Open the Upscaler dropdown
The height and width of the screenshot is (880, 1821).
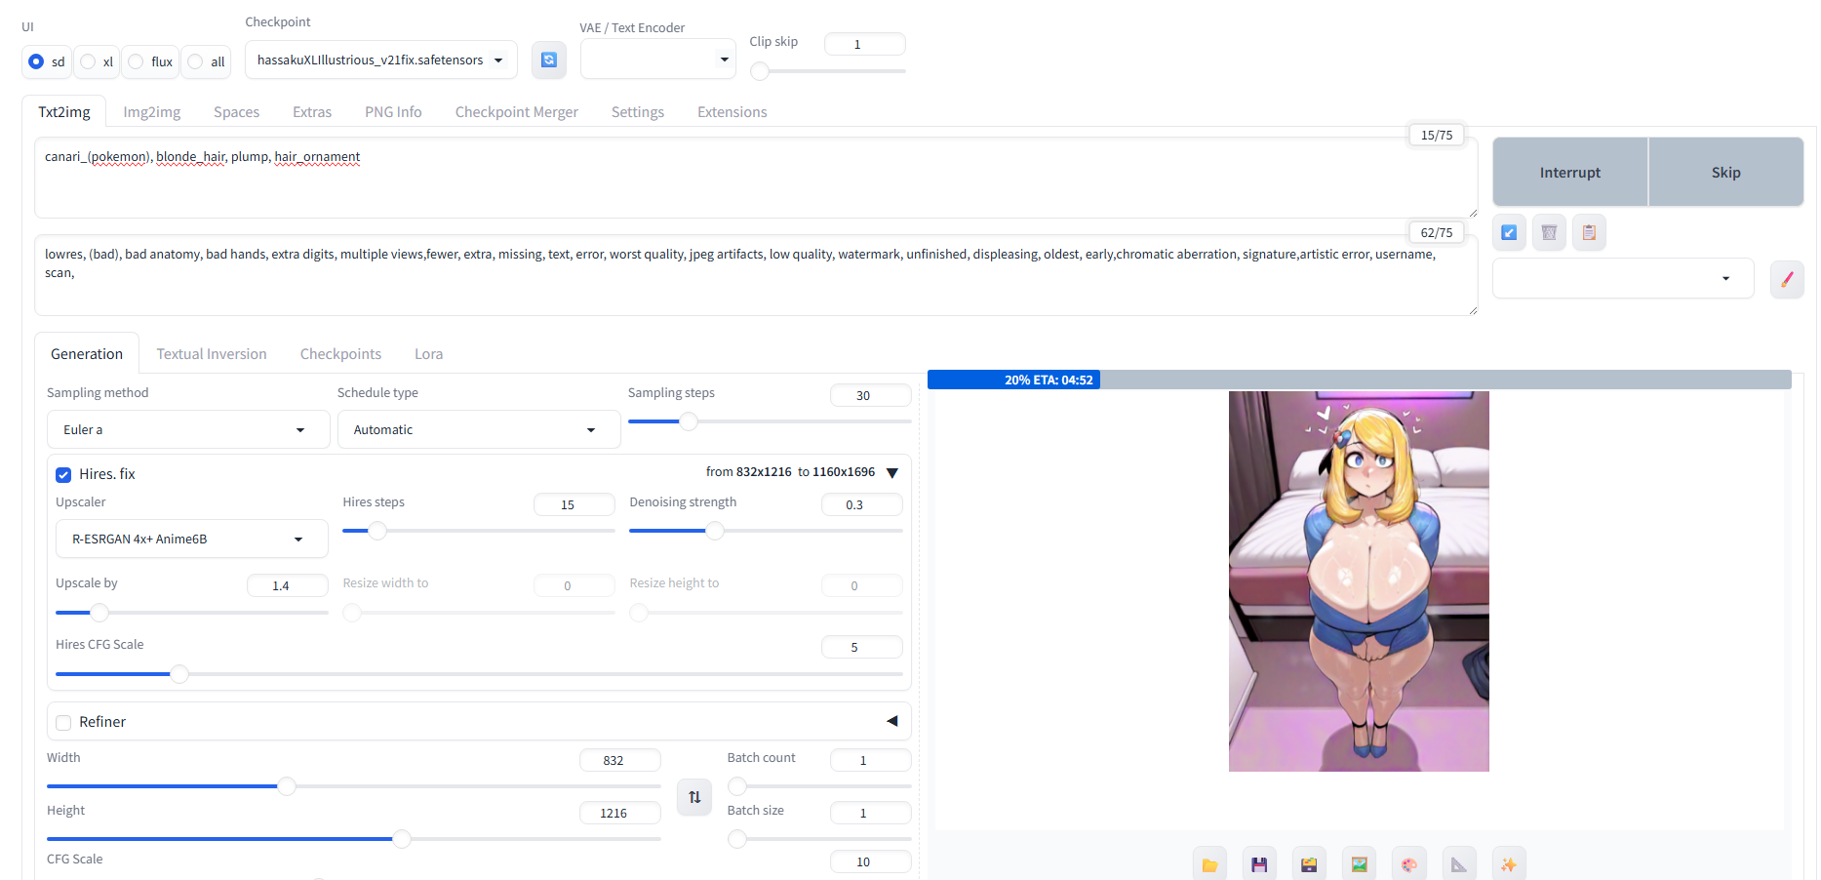[191, 539]
